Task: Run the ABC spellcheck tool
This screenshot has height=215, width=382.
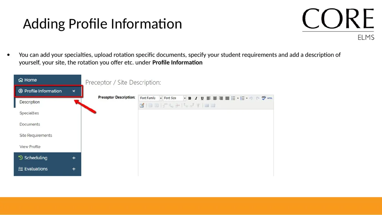Action: tap(264, 98)
